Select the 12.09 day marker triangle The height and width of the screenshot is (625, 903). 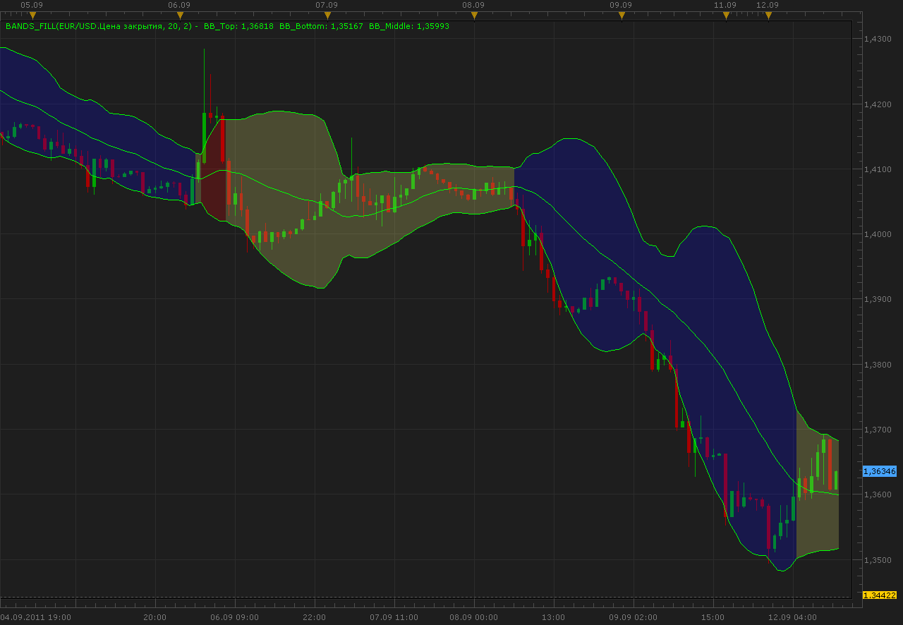(x=768, y=16)
